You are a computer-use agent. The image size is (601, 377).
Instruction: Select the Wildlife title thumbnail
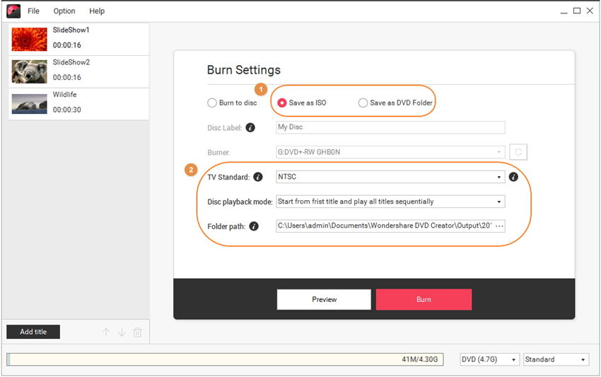[30, 103]
